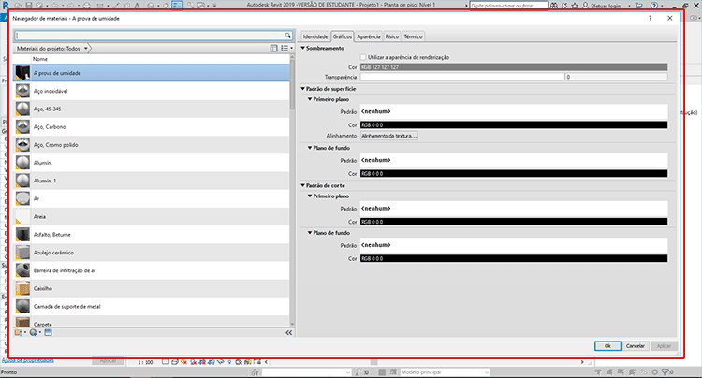Viewport: 702px width, 378px height.
Task: Toggle the library panel view icon
Action: 273,49
